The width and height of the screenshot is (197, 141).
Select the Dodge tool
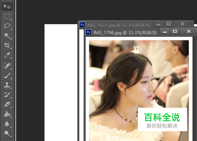(x=7, y=134)
